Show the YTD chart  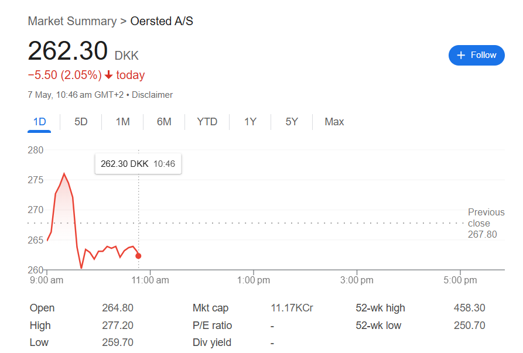(207, 122)
